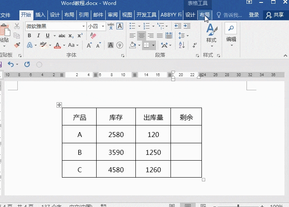Click the Redo circular arrow
289x207 pixels.
(x=27, y=64)
